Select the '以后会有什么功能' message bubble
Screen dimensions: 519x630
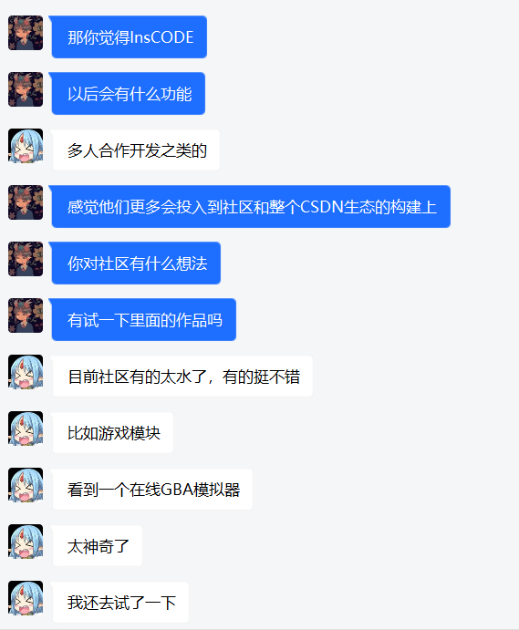click(x=129, y=94)
